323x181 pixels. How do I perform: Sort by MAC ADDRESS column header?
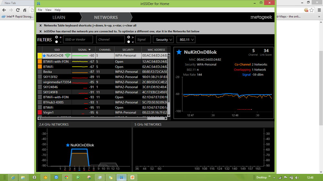(156, 50)
